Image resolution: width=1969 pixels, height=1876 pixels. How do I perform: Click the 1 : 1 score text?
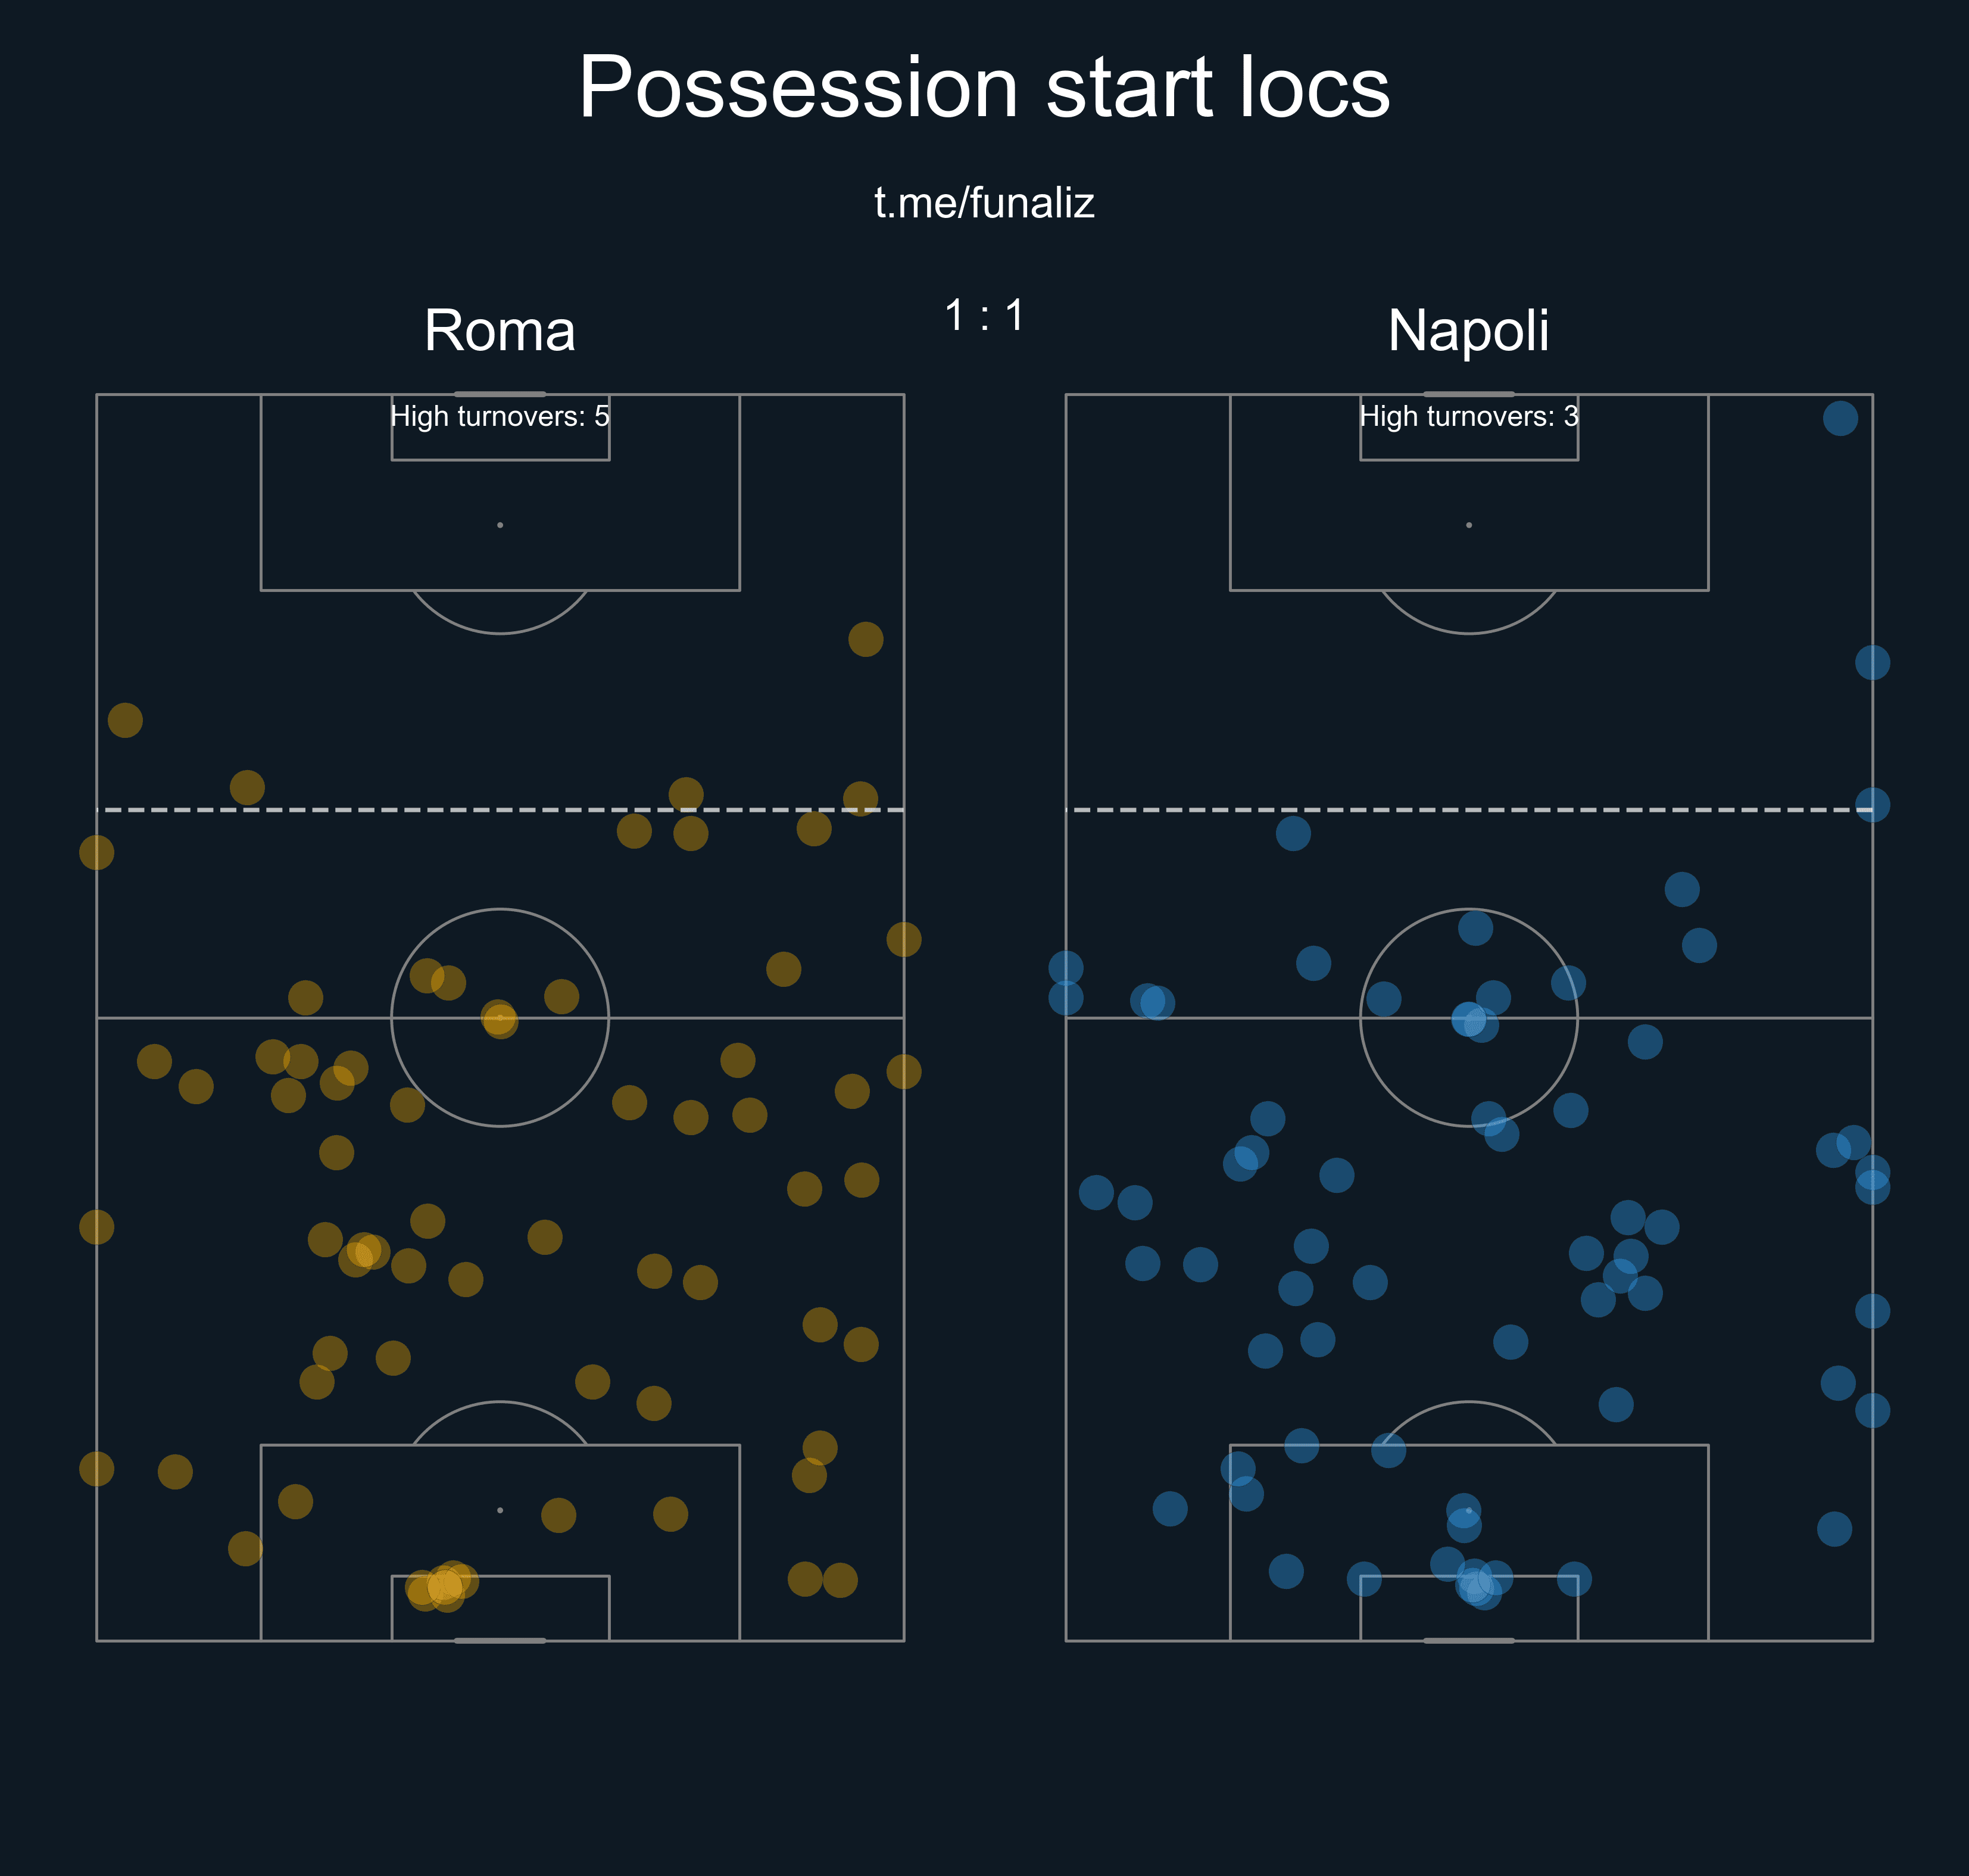tap(985, 316)
